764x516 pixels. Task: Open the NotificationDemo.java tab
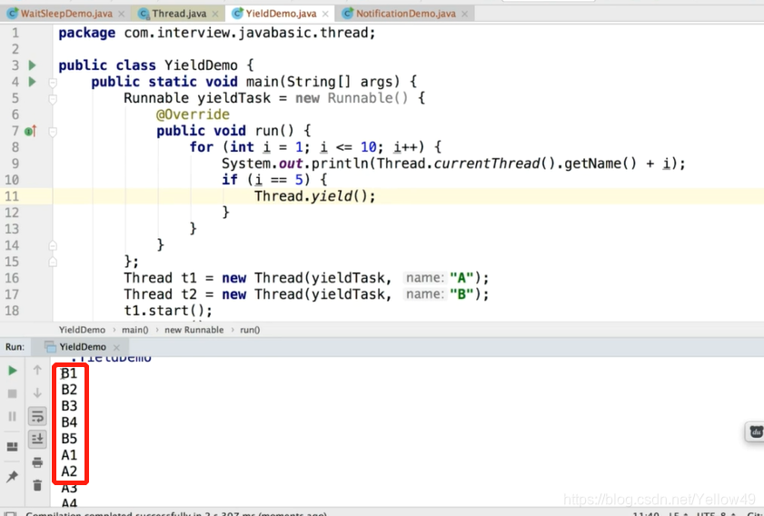[x=405, y=14]
